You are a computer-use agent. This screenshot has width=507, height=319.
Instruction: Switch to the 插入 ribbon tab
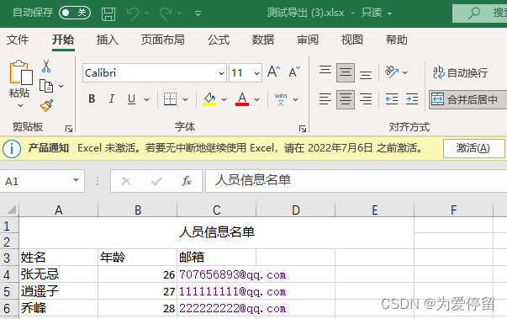click(108, 40)
